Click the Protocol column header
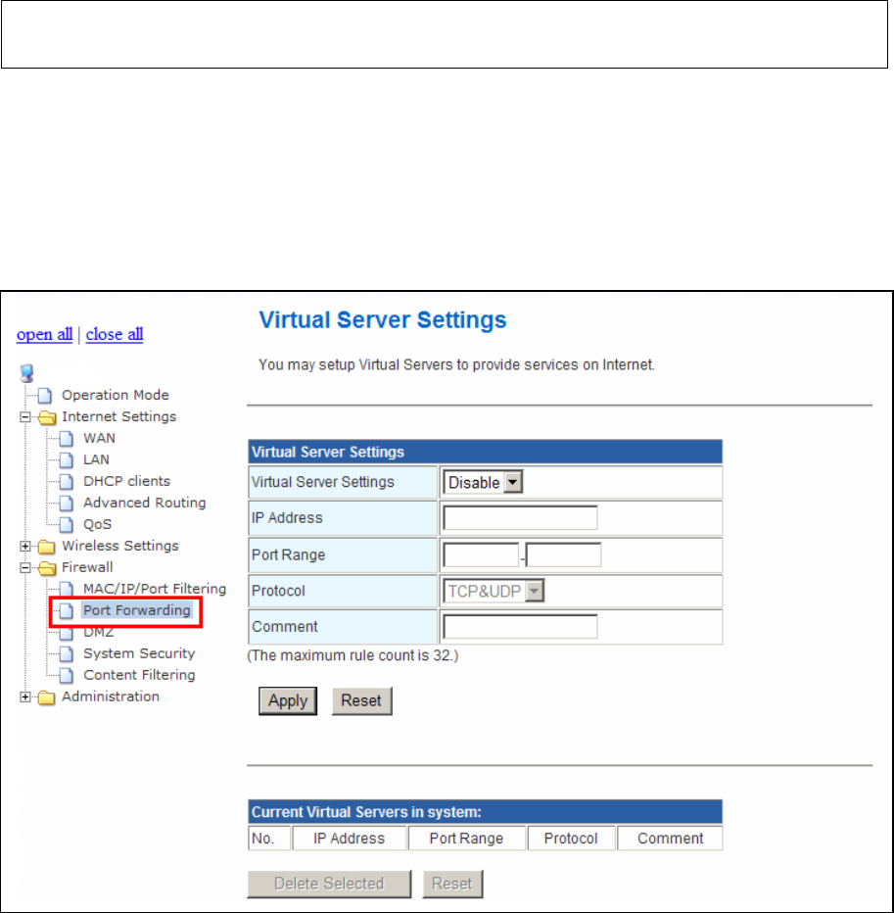894x913 pixels. [571, 839]
